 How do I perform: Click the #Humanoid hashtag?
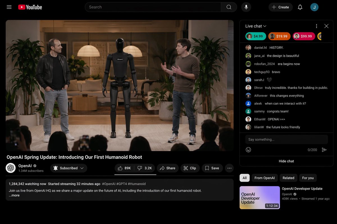[x=137, y=184]
